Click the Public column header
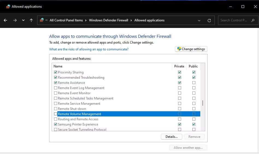 pos(193,66)
